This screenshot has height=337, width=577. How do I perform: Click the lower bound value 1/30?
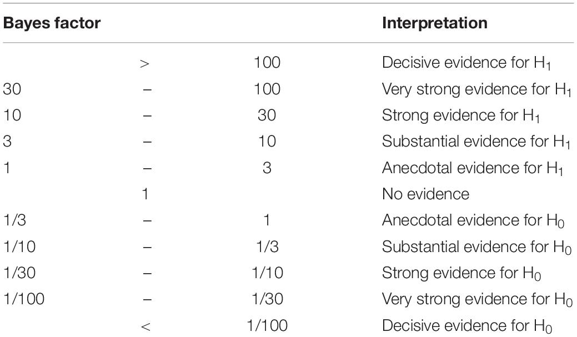point(19,273)
